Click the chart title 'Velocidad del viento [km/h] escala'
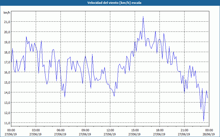Image resolution: width=220 pixels, height=137 pixels. (x=114, y=3)
